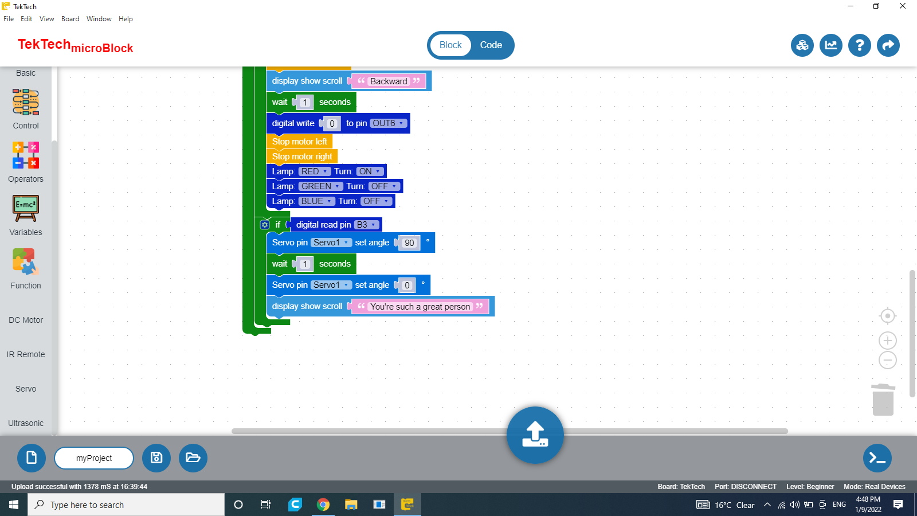Open Servo1 dropdown on the 90° block

331,243
